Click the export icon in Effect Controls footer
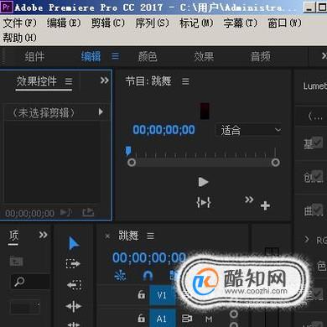This screenshot has height=327, width=327. (88, 212)
